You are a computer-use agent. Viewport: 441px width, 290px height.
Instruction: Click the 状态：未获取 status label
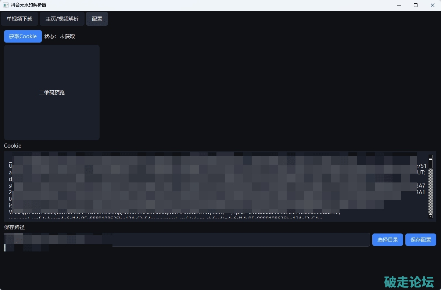[60, 36]
